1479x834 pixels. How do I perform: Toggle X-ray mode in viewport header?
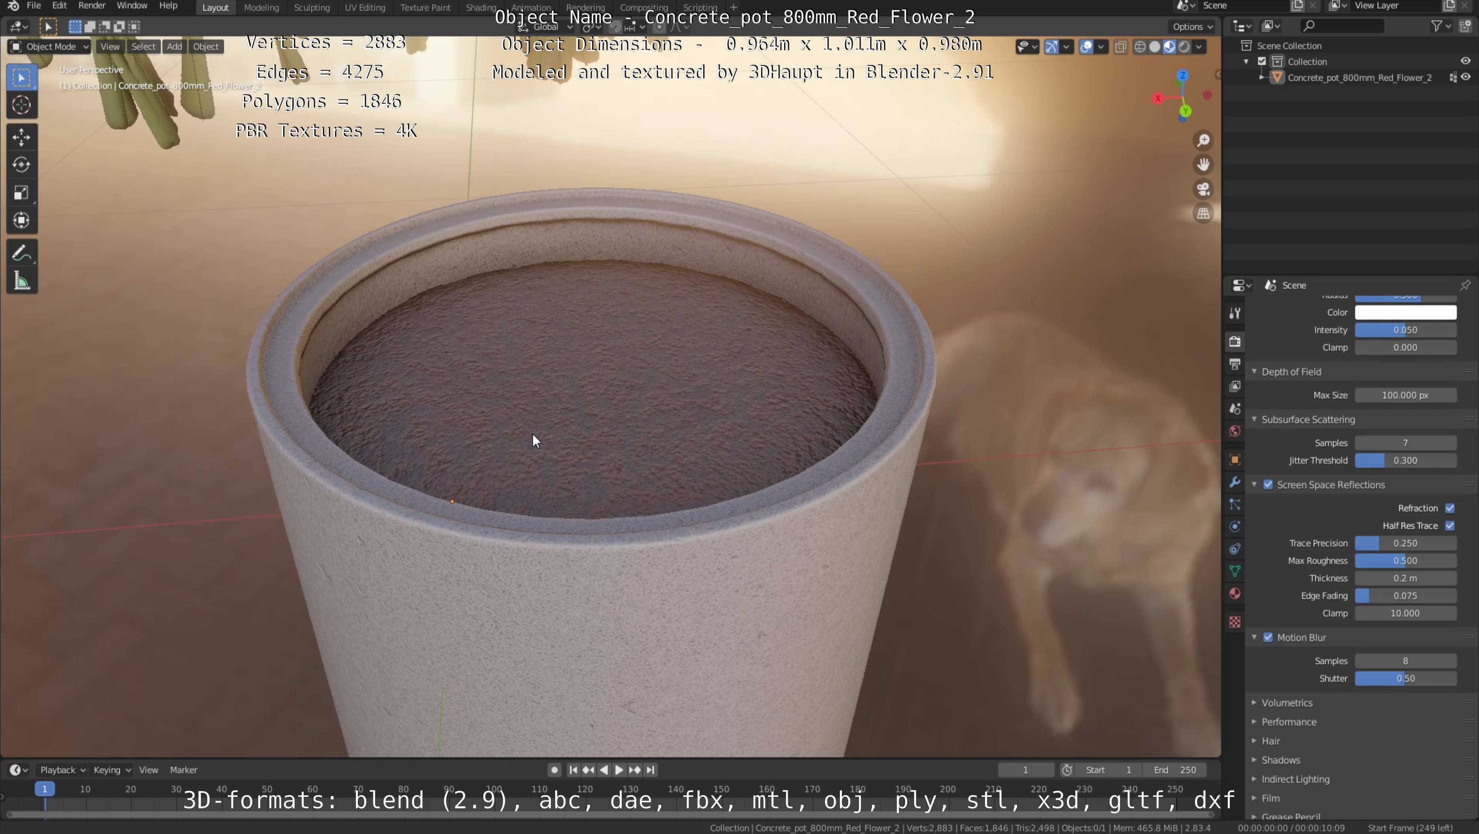(1120, 47)
